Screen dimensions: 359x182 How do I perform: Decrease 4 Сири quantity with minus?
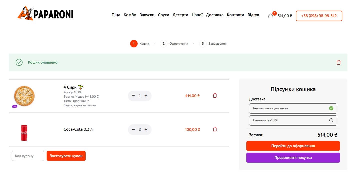click(133, 96)
